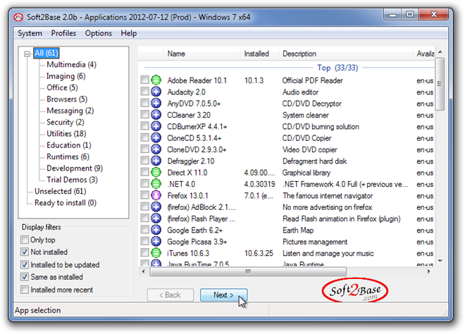Open the System menu
Image resolution: width=465 pixels, height=334 pixels.
30,33
